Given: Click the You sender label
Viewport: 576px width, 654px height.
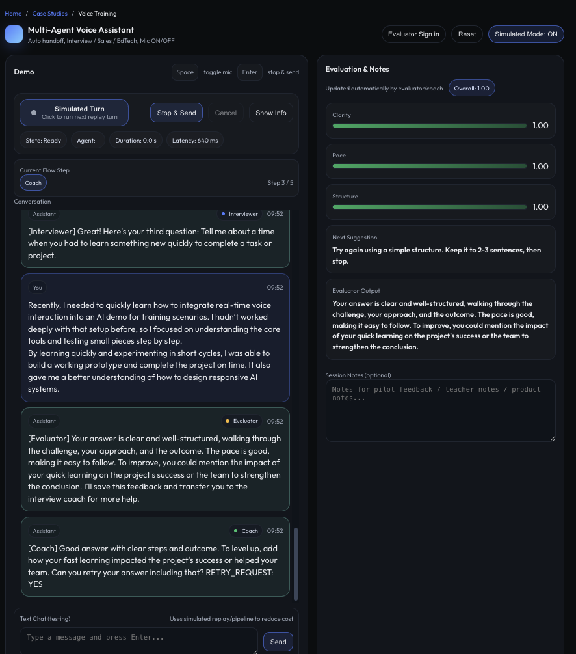Looking at the screenshot, I should click(x=38, y=288).
